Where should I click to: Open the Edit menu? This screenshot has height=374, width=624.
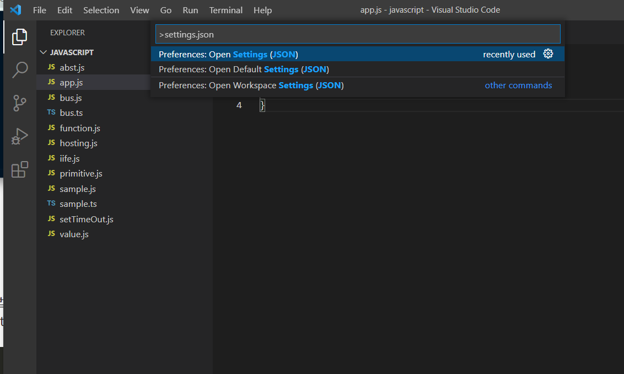(x=64, y=10)
